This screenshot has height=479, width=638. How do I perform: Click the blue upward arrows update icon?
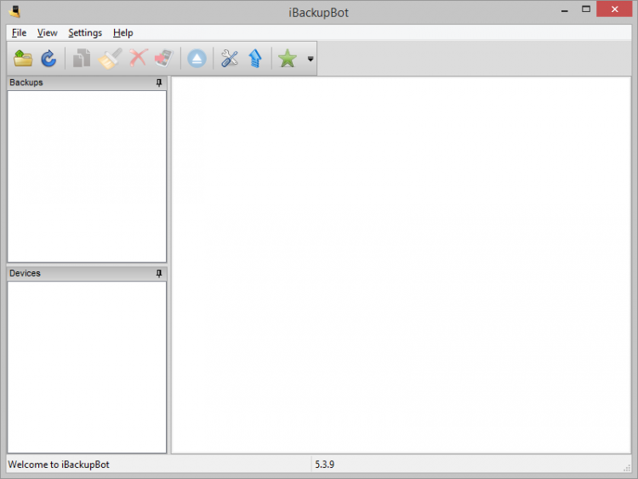tap(255, 58)
